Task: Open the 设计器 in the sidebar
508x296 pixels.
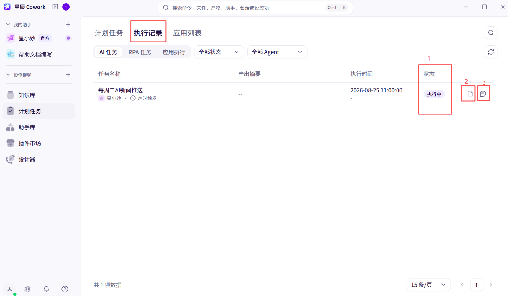Action: pos(39,159)
